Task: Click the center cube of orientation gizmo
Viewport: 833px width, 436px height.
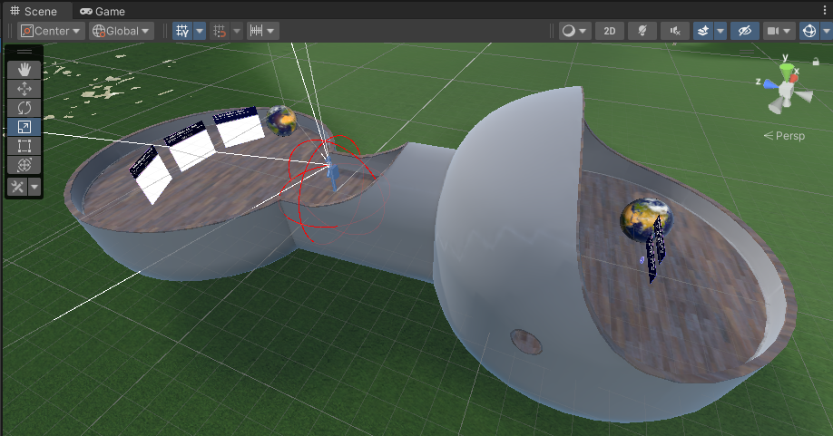Action: pyautogui.click(x=786, y=91)
